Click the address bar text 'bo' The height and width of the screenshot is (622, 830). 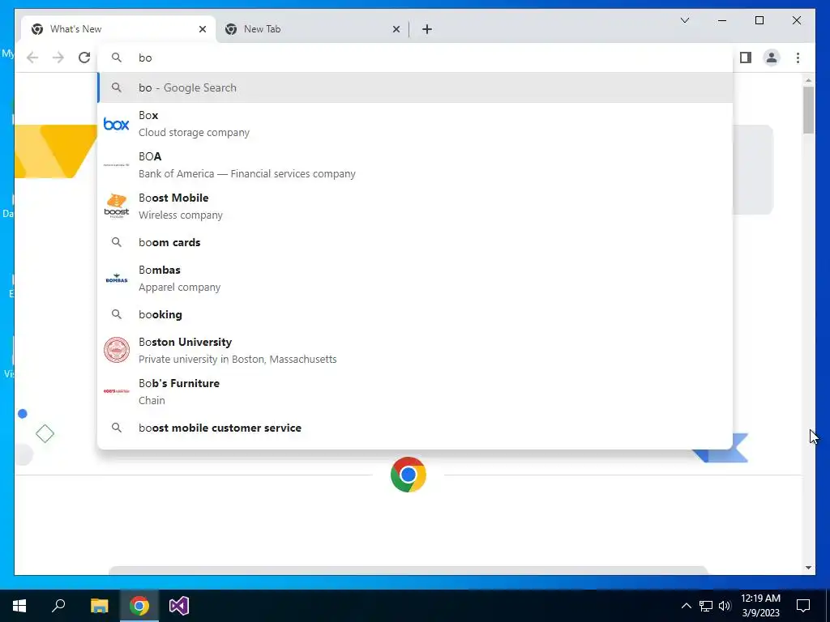coord(145,58)
